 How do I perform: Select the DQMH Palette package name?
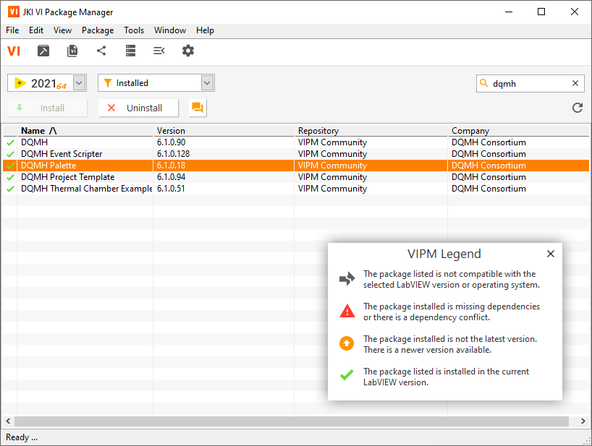tap(48, 166)
